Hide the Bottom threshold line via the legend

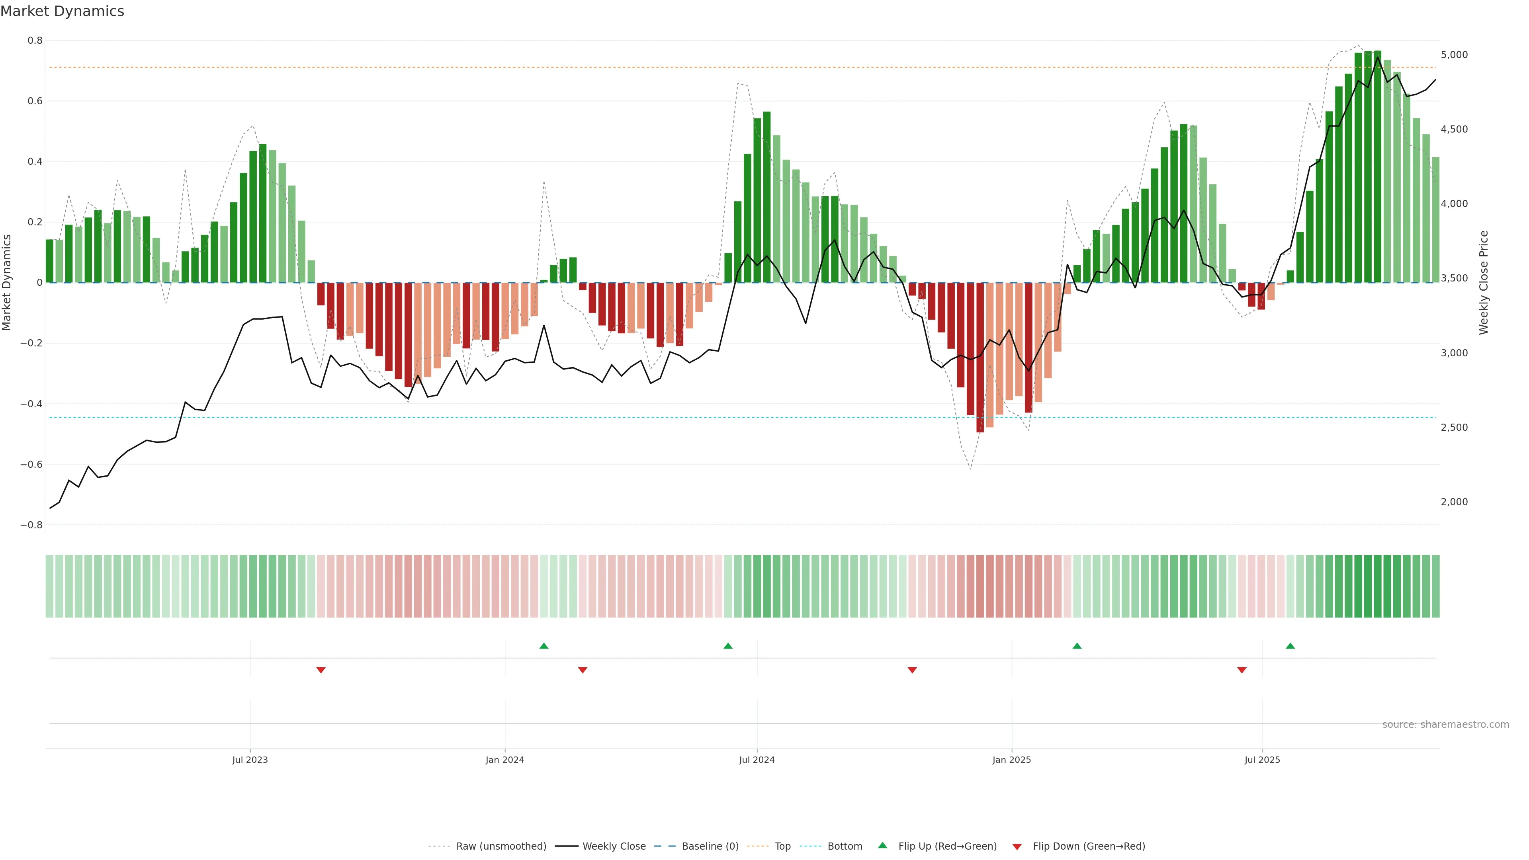click(845, 846)
